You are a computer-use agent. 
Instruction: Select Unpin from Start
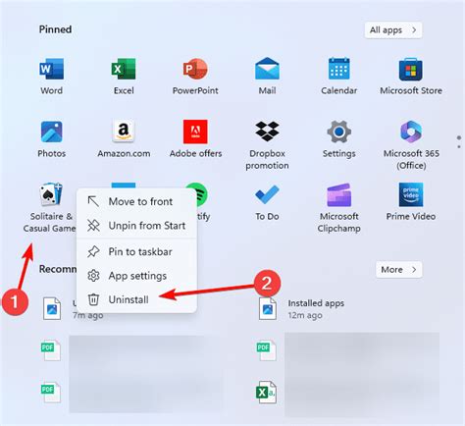pyautogui.click(x=136, y=226)
